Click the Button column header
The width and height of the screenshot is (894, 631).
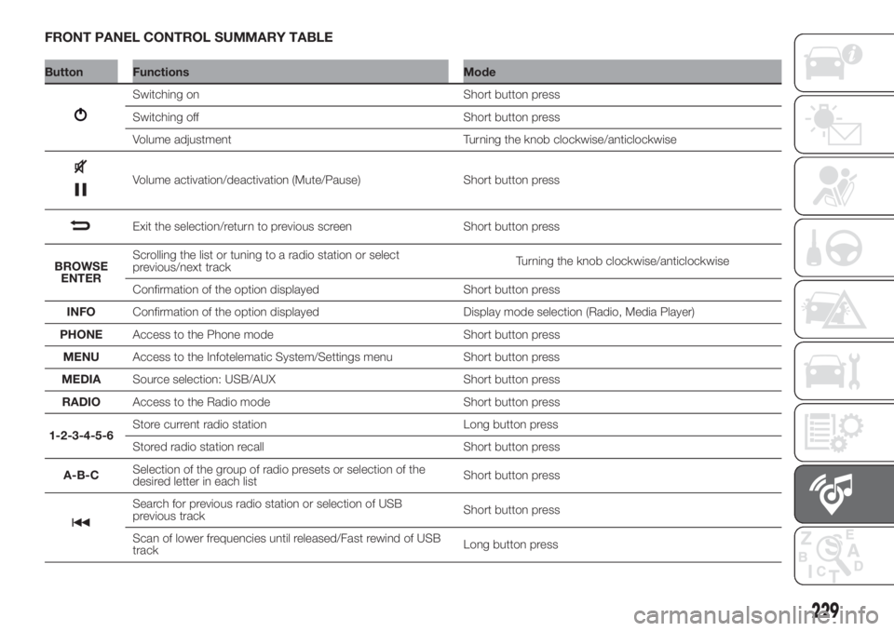point(62,72)
